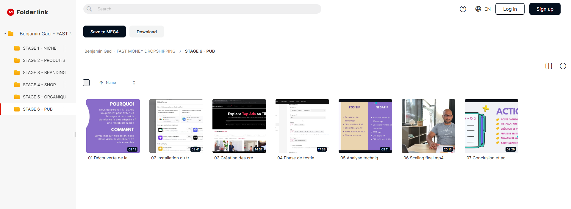This screenshot has height=209, width=571.
Task: Collapse the Benjamin Gaci root folder
Action: coord(5,34)
